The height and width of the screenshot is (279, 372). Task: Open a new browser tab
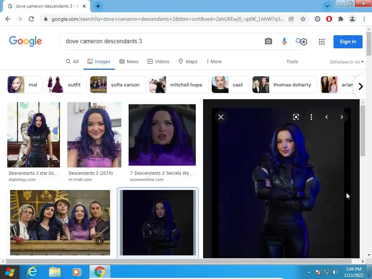(98, 6)
